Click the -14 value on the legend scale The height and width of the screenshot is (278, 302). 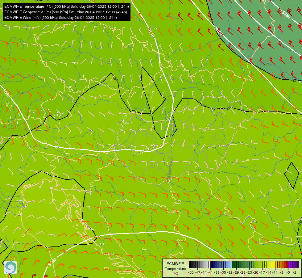tap(269, 273)
